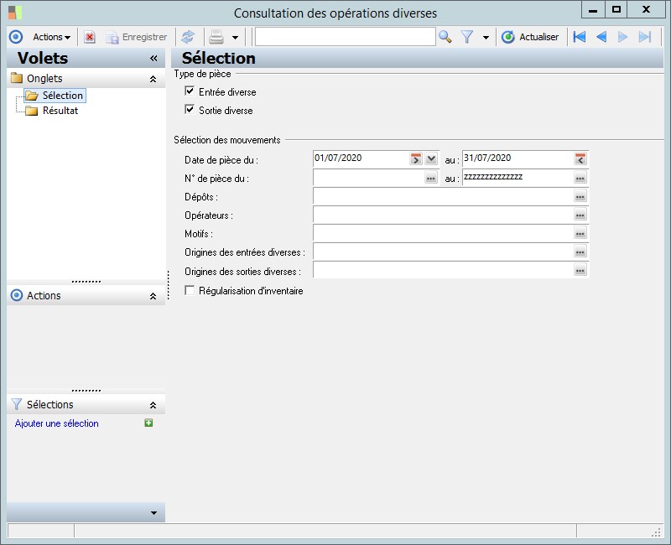Open the Actions toolbar menu

point(51,37)
